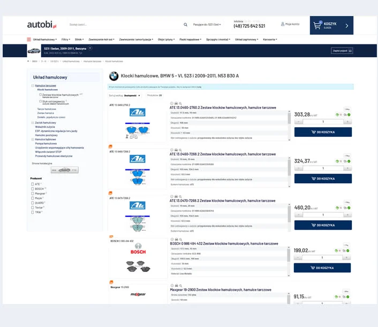Open the Pompa hamulcowa category link

click(x=46, y=144)
